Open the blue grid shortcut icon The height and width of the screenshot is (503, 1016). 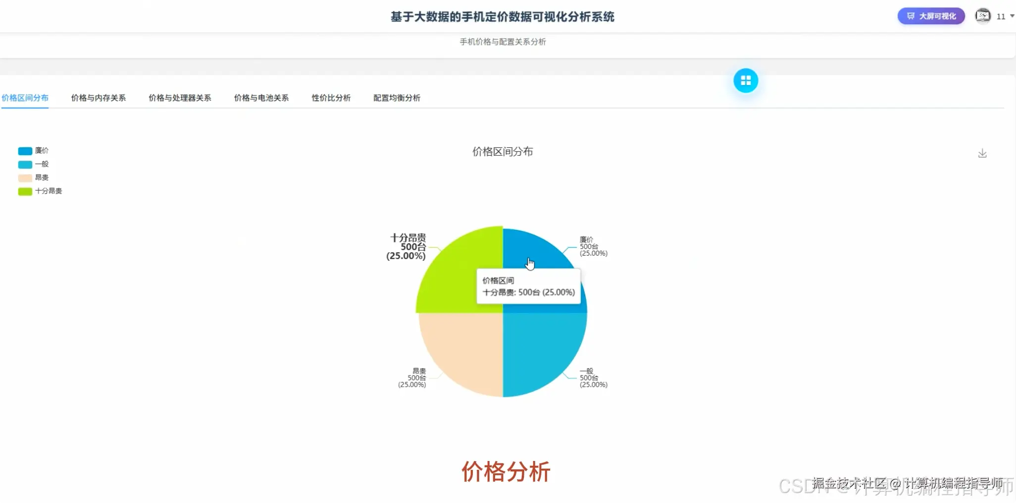(746, 80)
